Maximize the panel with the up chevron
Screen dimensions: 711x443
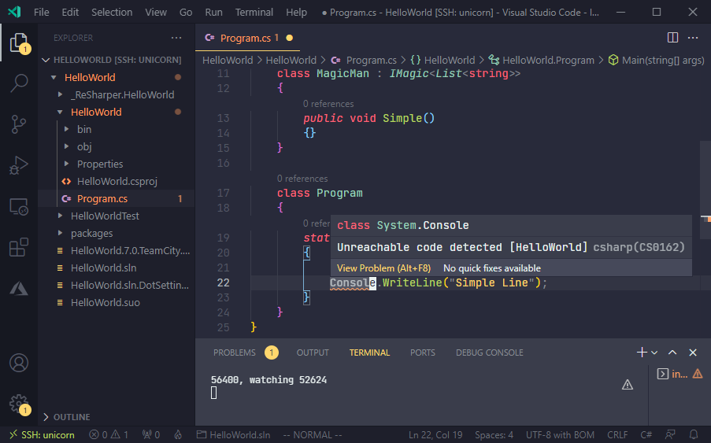(672, 353)
